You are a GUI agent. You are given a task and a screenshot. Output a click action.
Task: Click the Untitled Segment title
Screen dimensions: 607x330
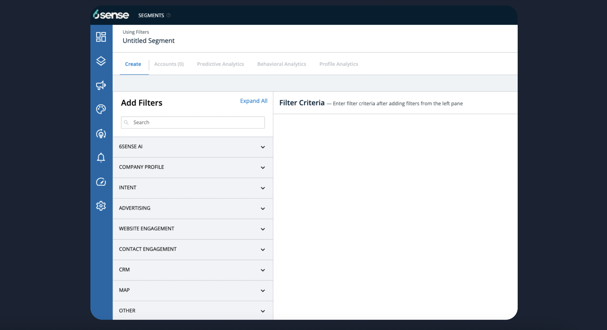click(149, 41)
